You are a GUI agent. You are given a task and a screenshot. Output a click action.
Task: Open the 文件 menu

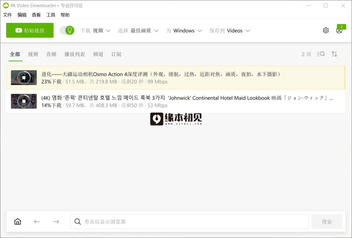coord(7,15)
